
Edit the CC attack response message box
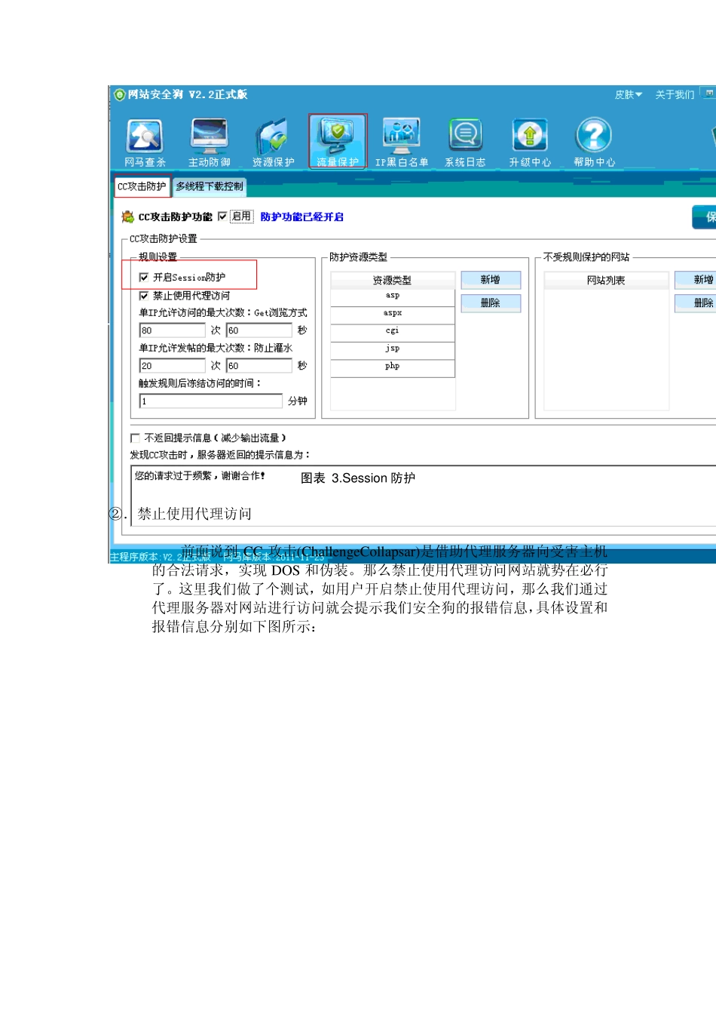424,496
